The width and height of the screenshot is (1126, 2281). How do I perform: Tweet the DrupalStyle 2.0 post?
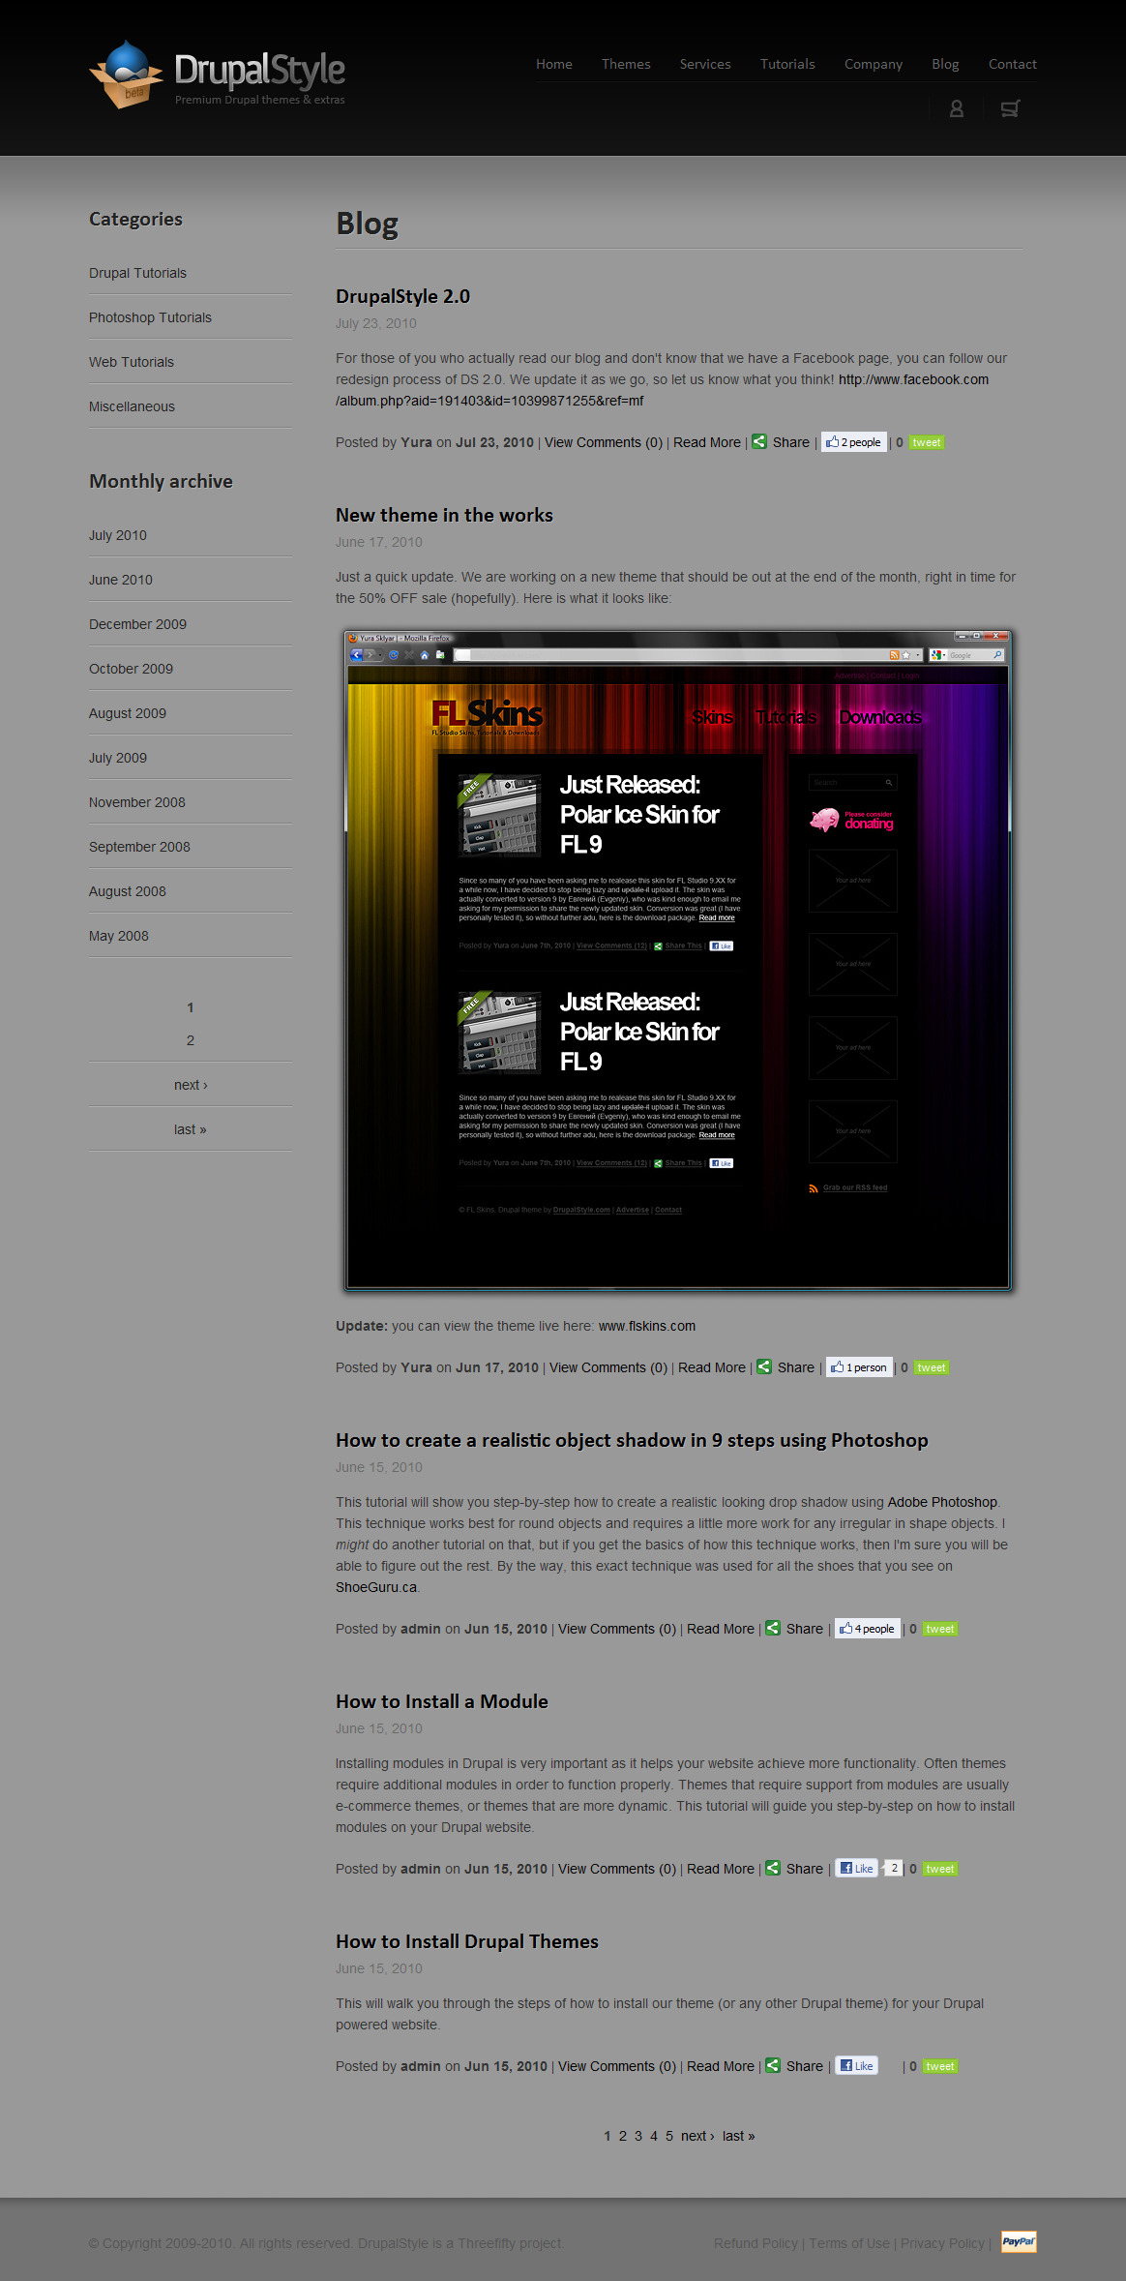927,443
